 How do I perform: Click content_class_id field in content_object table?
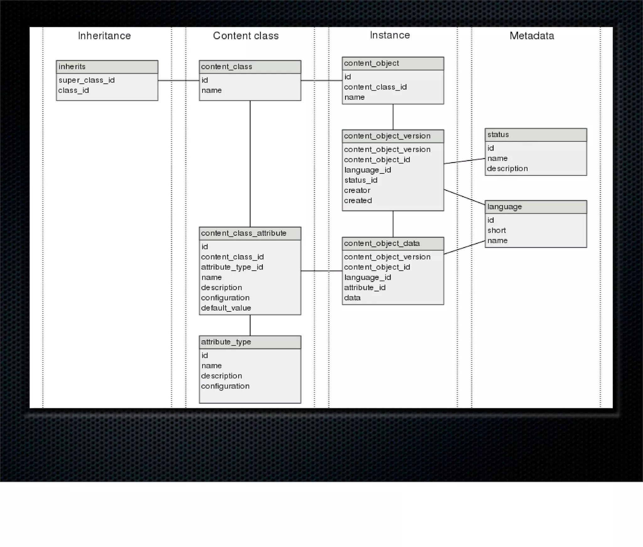375,87
